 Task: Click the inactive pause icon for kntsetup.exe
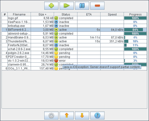click(x=56, y=26)
